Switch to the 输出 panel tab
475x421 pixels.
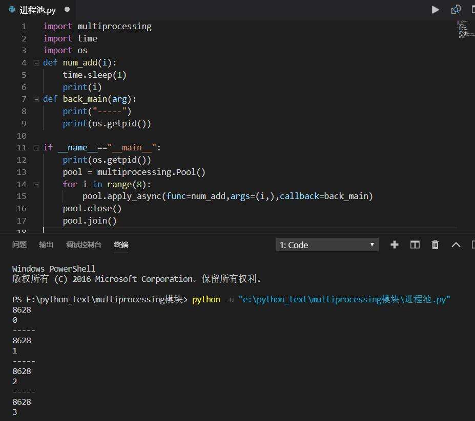point(46,245)
